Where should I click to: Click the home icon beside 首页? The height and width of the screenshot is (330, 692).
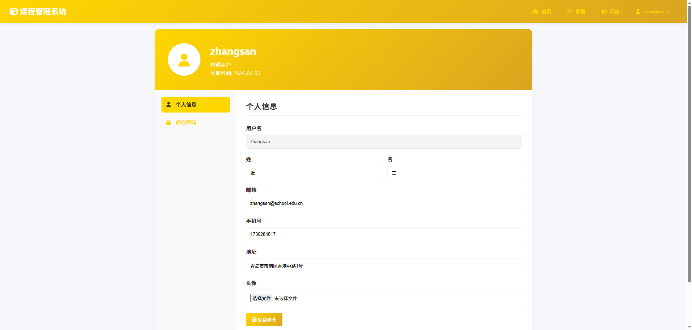pos(535,12)
